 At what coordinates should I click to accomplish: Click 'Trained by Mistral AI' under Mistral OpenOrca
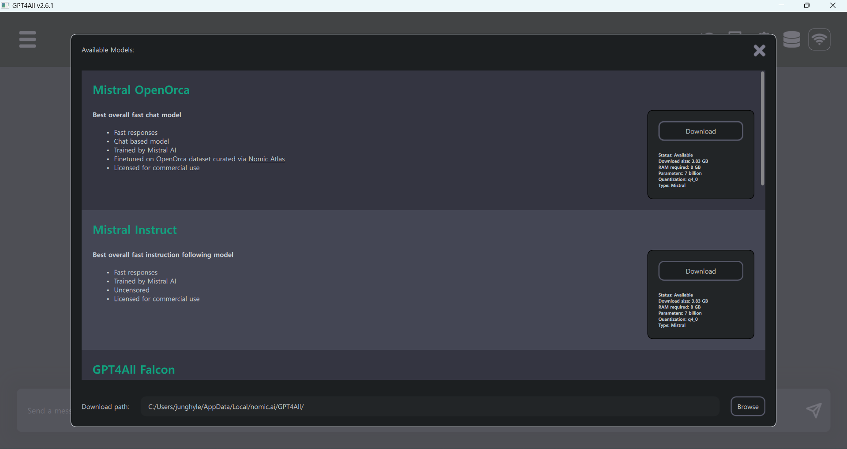pyautogui.click(x=145, y=150)
